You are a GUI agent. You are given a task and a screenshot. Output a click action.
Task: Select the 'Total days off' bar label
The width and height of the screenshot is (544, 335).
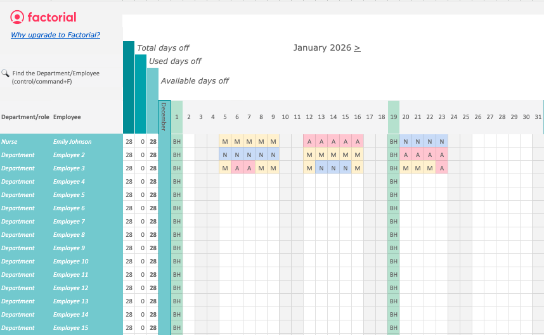click(x=163, y=47)
